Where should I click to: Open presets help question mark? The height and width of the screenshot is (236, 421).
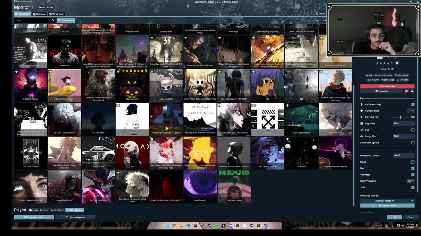pyautogui.click(x=412, y=201)
